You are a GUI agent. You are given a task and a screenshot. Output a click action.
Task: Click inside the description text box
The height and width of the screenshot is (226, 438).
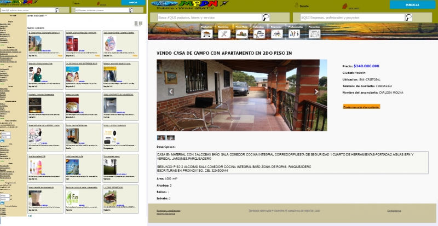tap(292, 163)
